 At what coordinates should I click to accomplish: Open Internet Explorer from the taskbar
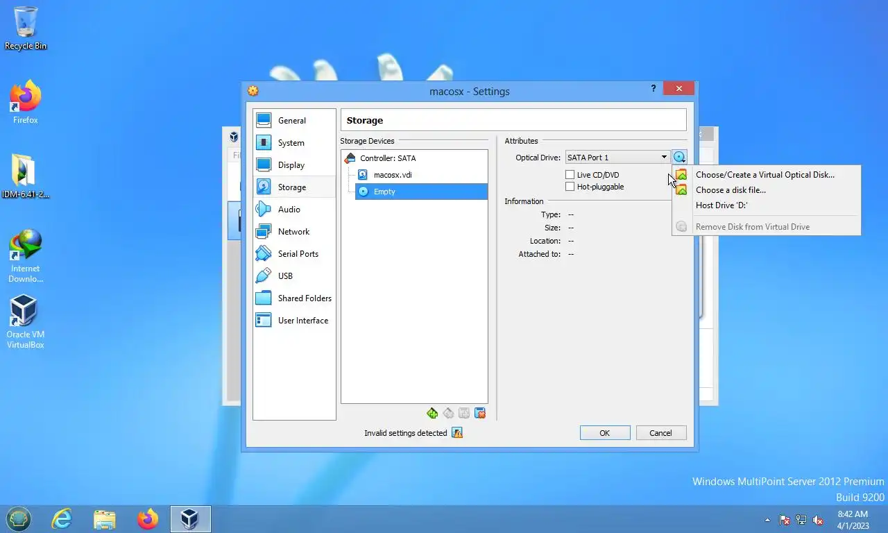(62, 519)
